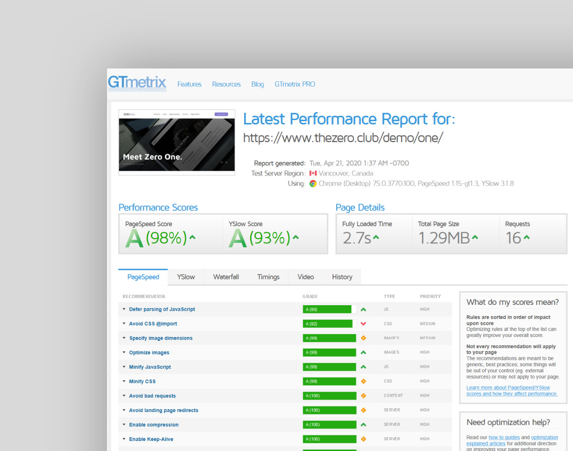Open the YSlow tab
This screenshot has height=451, width=573.
point(186,277)
